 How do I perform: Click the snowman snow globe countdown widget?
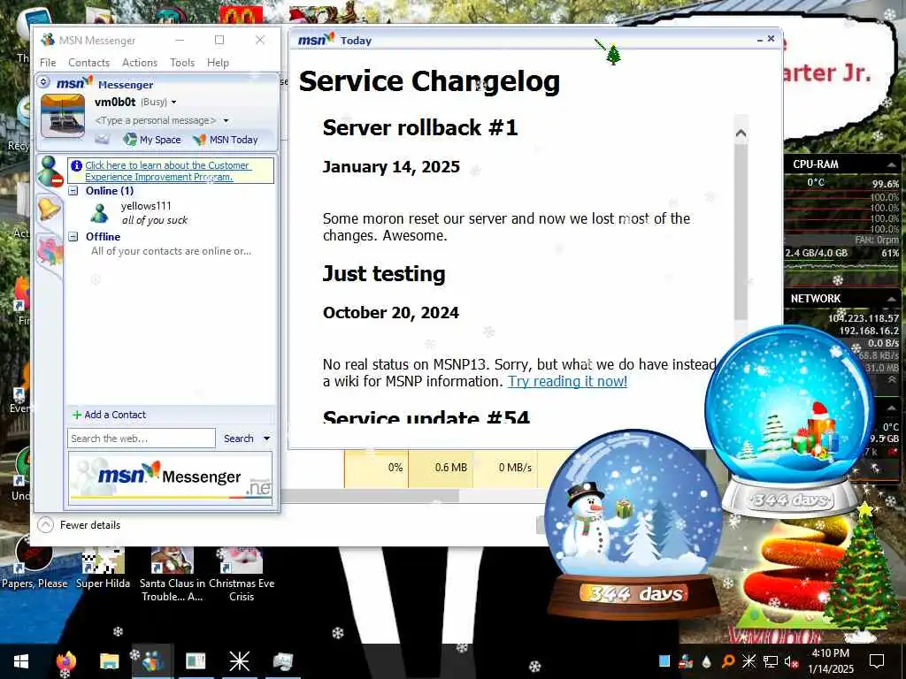click(633, 523)
